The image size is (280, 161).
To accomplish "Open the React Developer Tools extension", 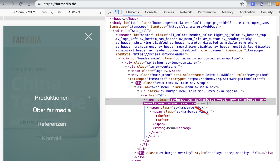I will (270, 4).
